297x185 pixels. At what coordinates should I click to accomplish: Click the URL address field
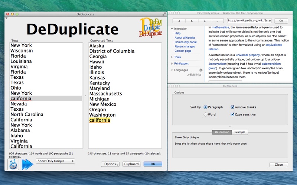(249, 21)
